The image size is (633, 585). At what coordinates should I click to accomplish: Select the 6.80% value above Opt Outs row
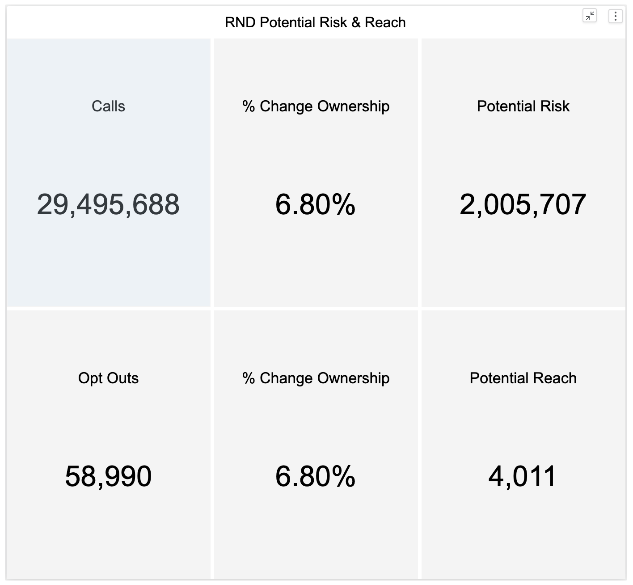click(315, 204)
